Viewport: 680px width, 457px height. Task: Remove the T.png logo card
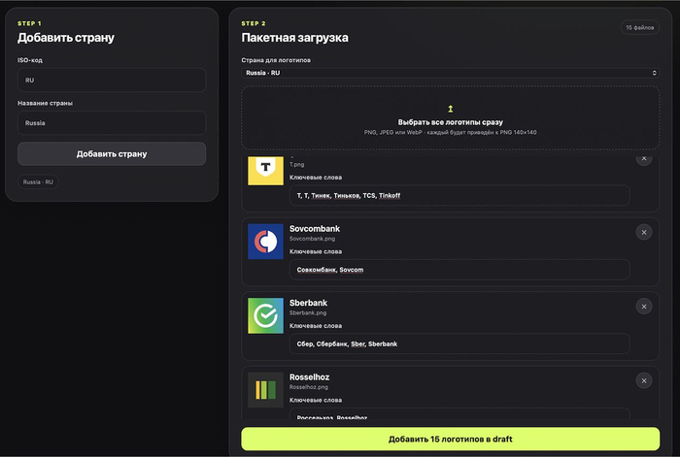click(644, 158)
